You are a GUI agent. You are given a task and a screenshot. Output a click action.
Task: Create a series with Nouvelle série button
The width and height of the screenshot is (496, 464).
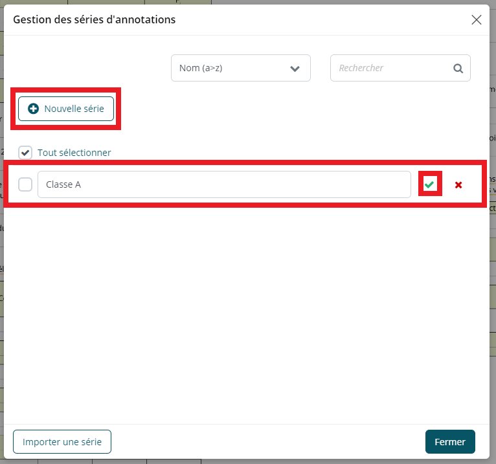66,109
